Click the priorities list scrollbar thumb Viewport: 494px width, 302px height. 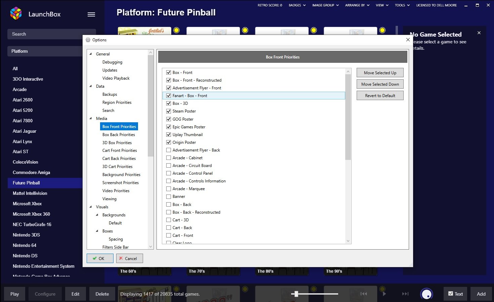348,117
